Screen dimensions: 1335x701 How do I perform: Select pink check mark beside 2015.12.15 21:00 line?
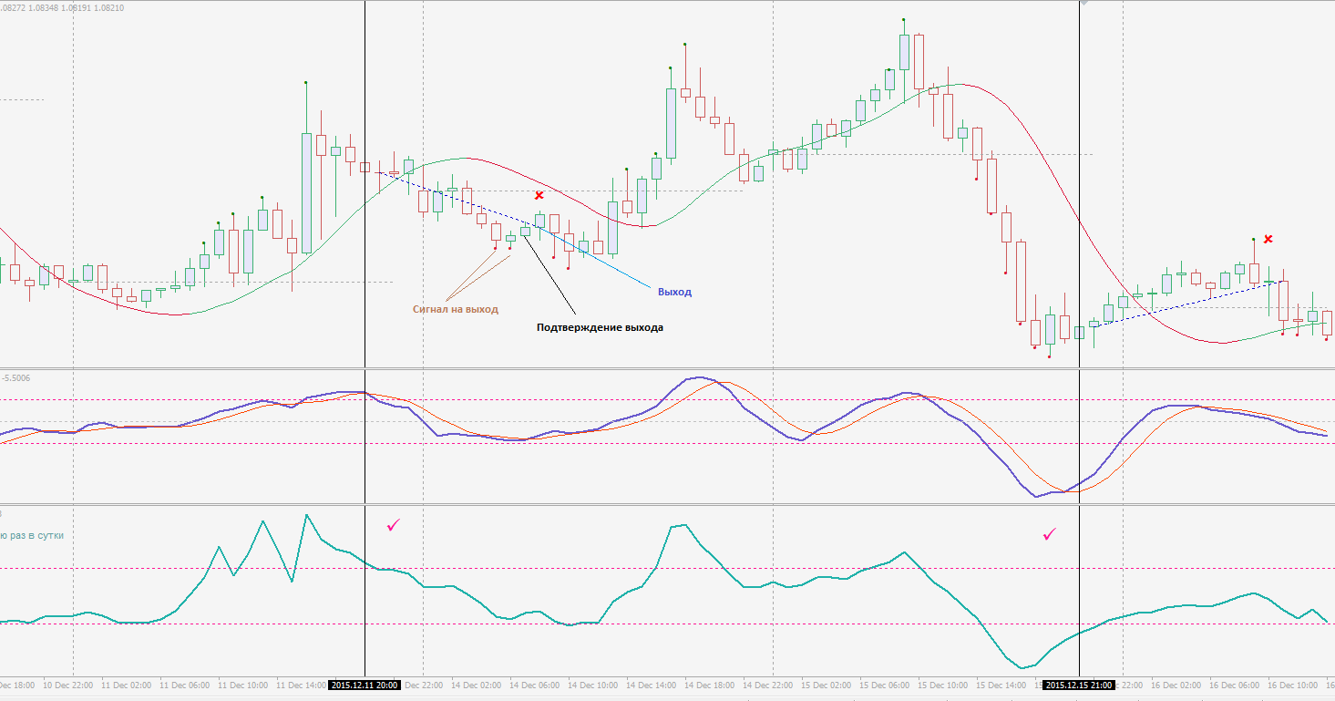(1050, 533)
